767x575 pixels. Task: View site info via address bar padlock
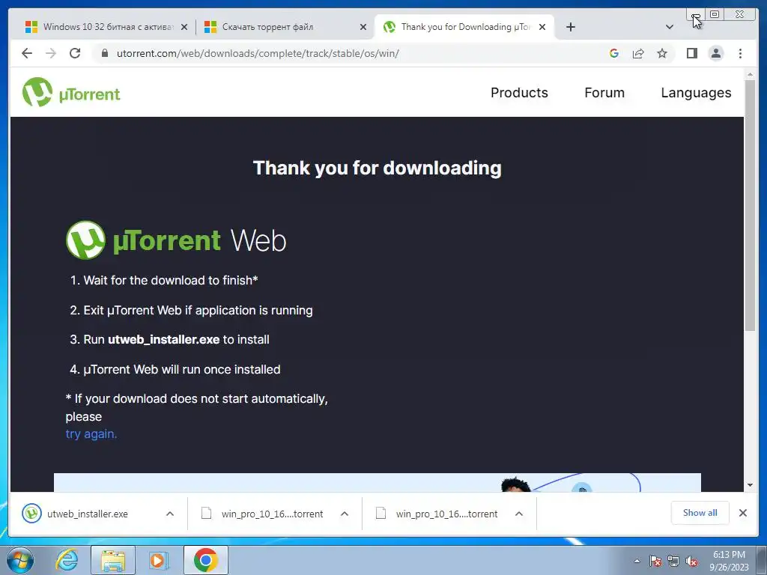click(x=105, y=53)
